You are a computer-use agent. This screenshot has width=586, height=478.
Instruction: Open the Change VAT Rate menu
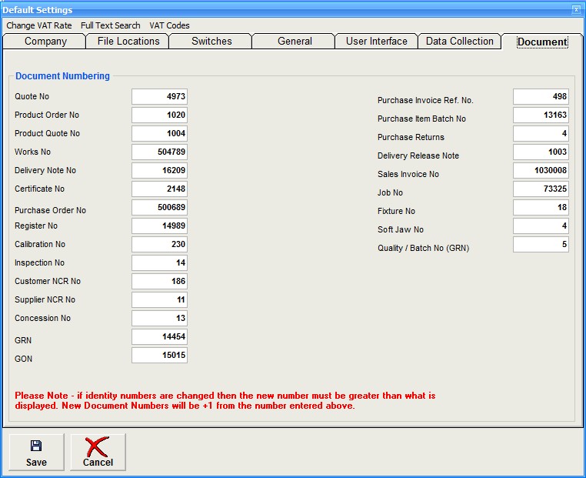click(39, 25)
